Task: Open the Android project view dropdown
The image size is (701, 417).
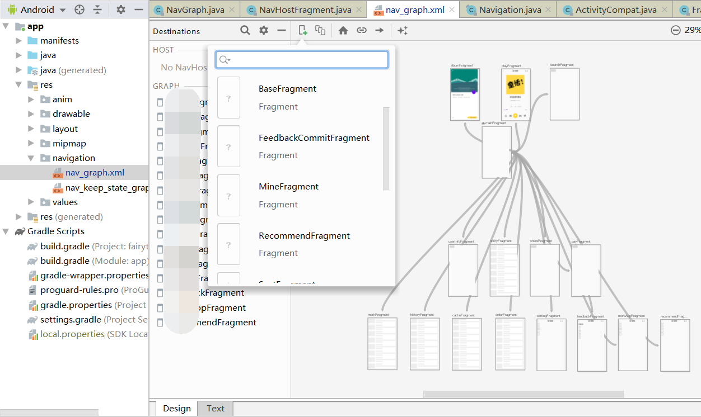Action: (x=62, y=10)
